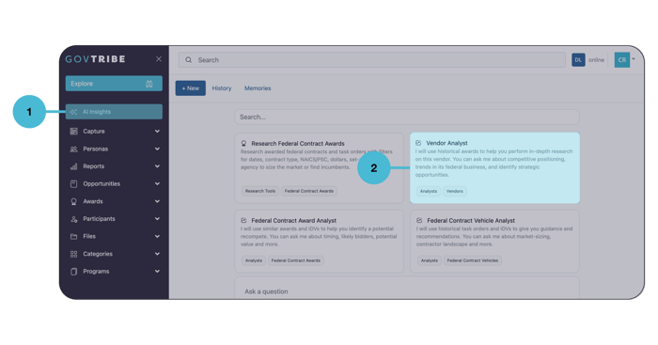This screenshot has width=658, height=345.
Task: Click the Reports bar chart icon
Action: pos(74,166)
